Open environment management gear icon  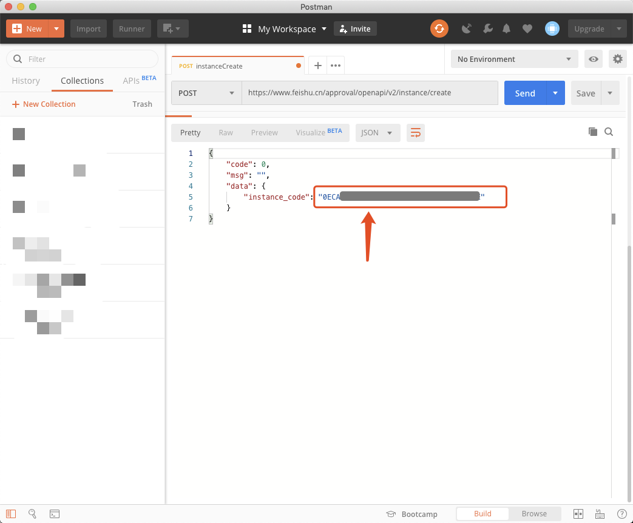tap(617, 59)
